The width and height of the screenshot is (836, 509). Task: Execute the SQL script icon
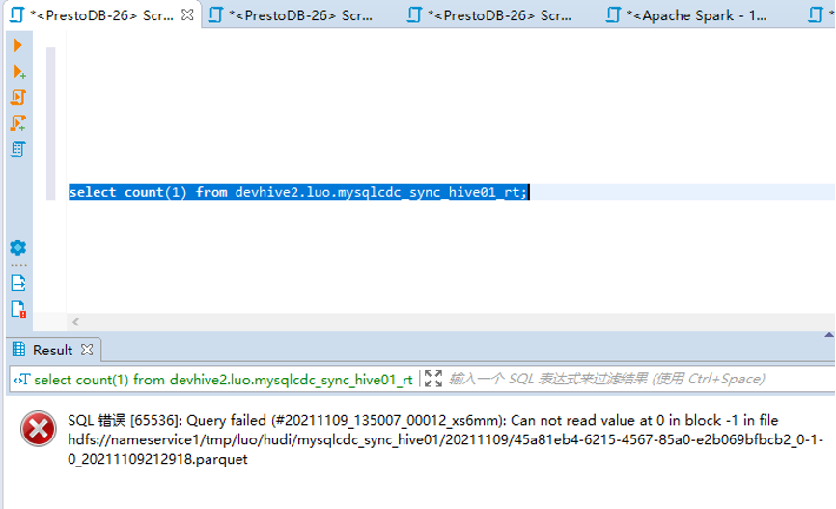[x=18, y=98]
